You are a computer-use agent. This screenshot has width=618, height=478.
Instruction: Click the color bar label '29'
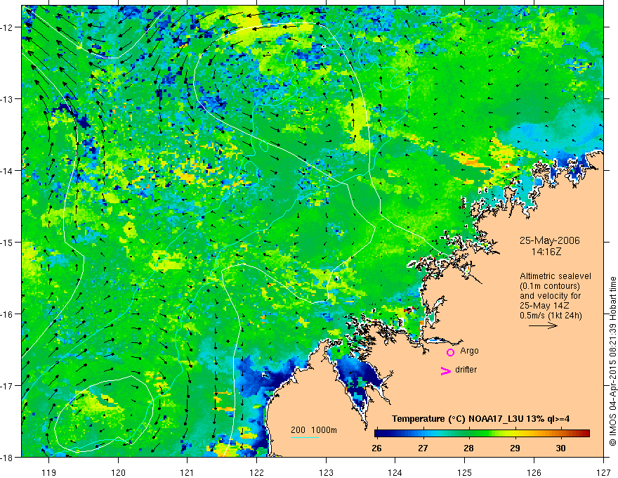pos(515,448)
